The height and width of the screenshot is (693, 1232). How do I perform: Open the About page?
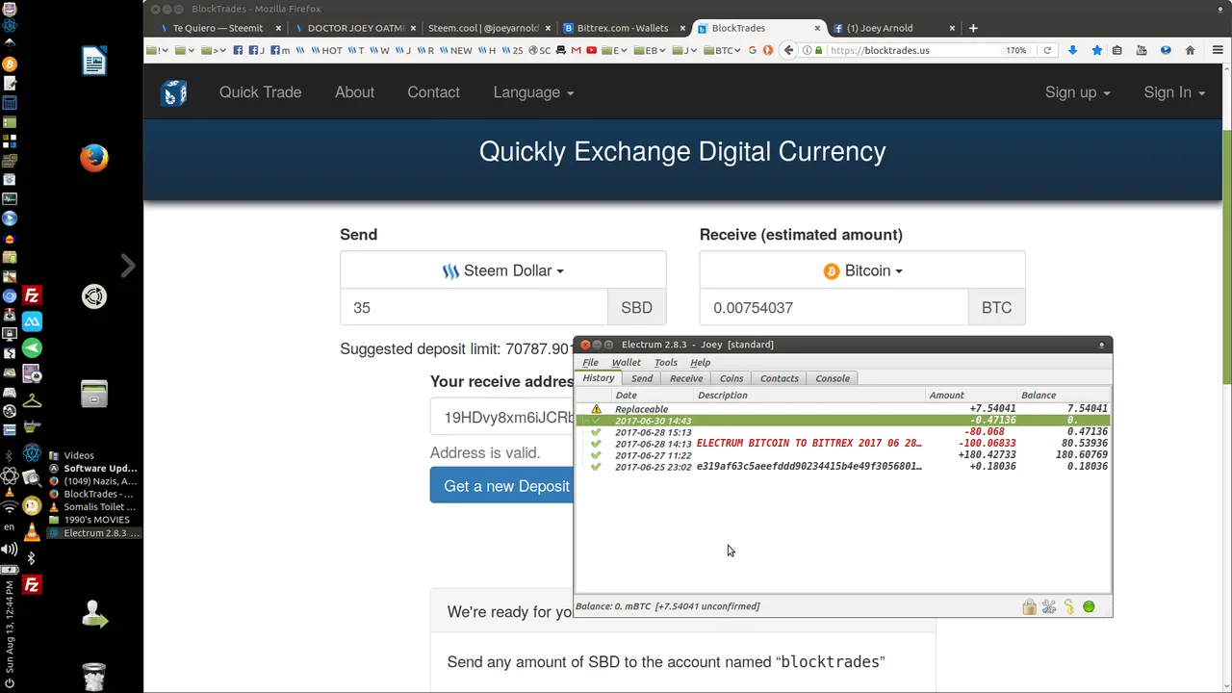pyautogui.click(x=354, y=92)
